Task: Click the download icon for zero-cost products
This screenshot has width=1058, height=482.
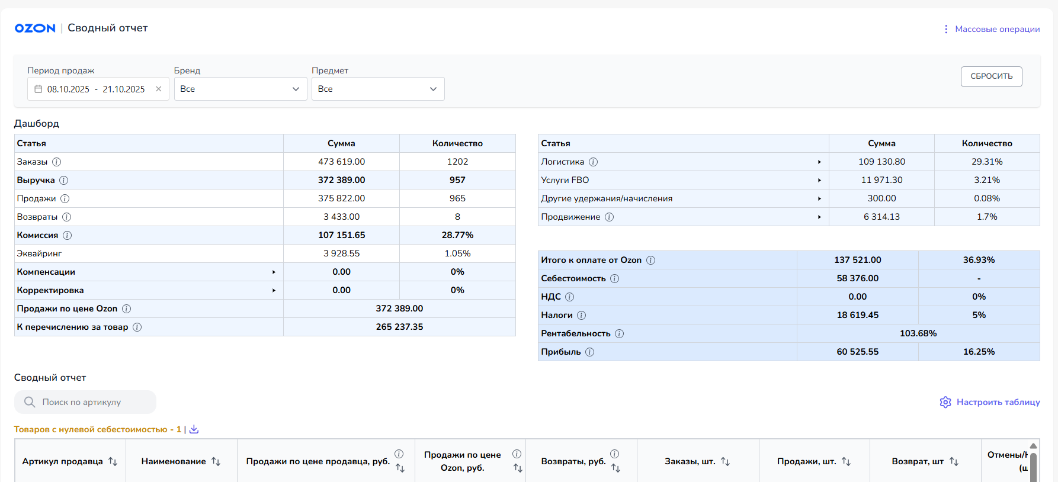Action: click(x=194, y=429)
